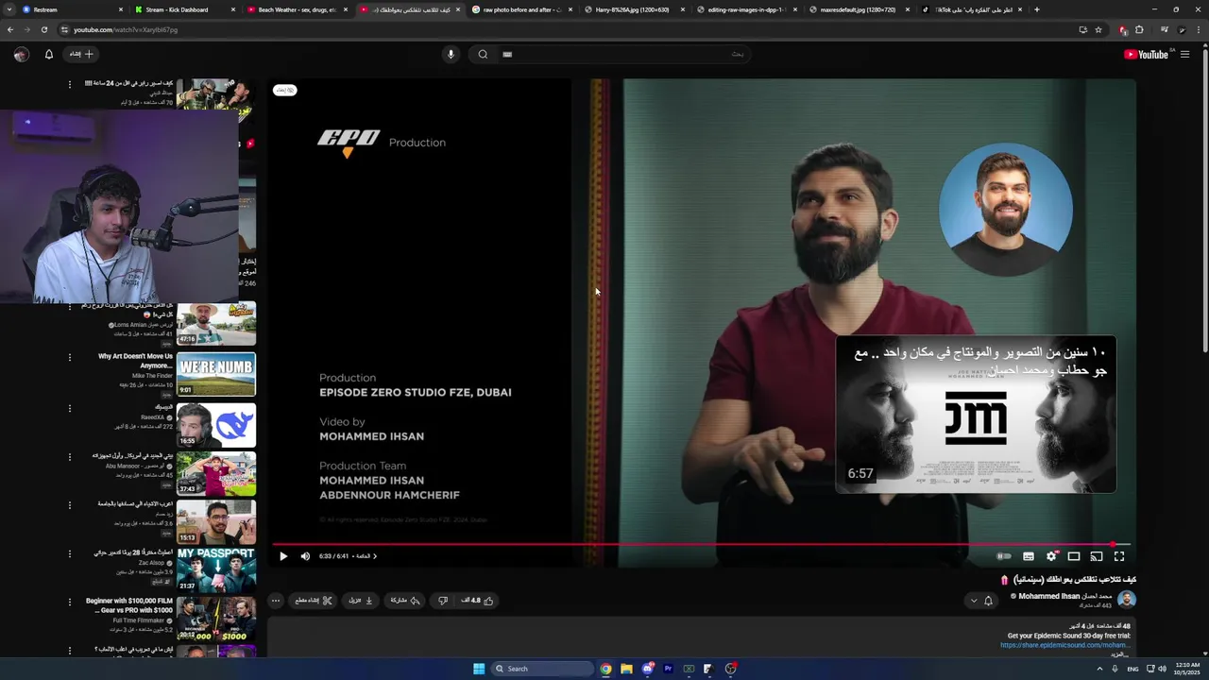Open Mohammed Ihsan channel avatar

click(x=1127, y=600)
